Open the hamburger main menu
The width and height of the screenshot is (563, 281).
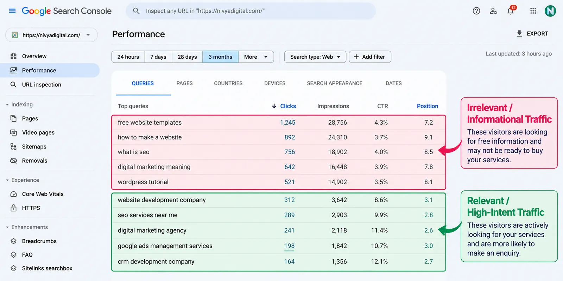[x=12, y=11]
